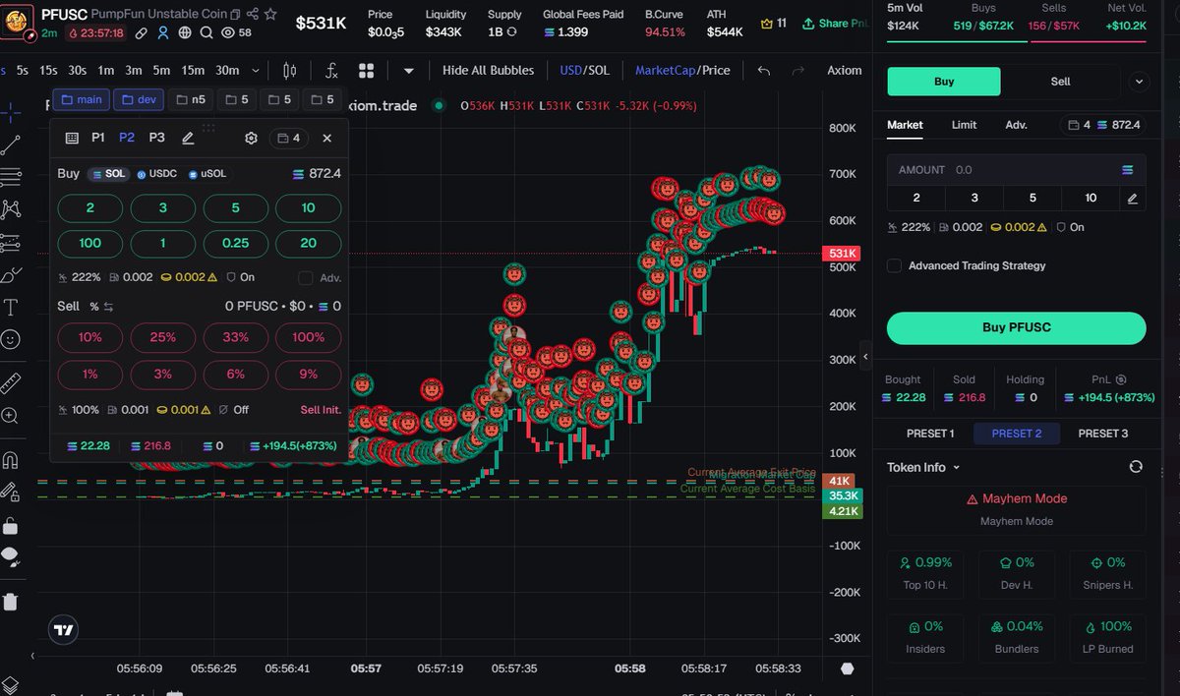Image resolution: width=1180 pixels, height=696 pixels.
Task: Open the wallet selector showing 4 in floating panel
Action: click(290, 139)
